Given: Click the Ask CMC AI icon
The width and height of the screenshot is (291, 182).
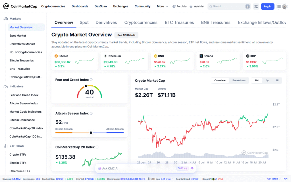Looking at the screenshot, I should pyautogui.click(x=100, y=168).
